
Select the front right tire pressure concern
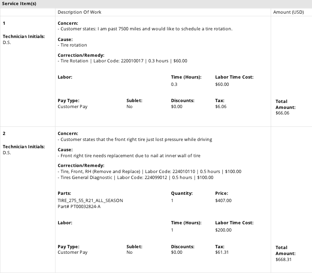[135, 139]
